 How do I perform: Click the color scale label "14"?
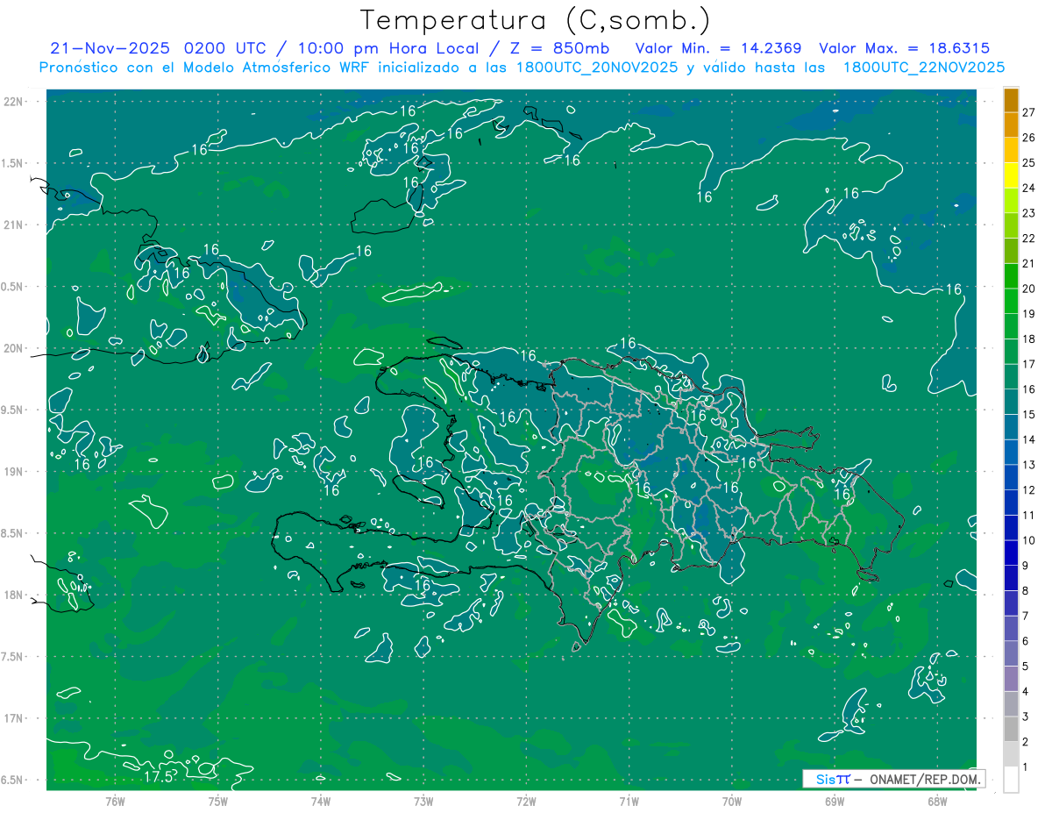pos(1028,440)
